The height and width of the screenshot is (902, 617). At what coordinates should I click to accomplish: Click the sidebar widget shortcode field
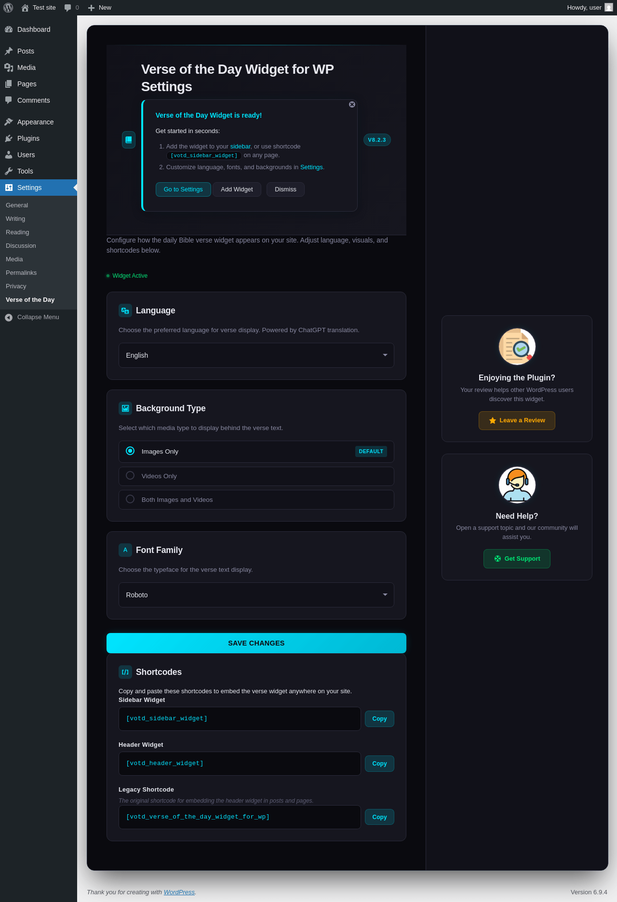pos(240,719)
